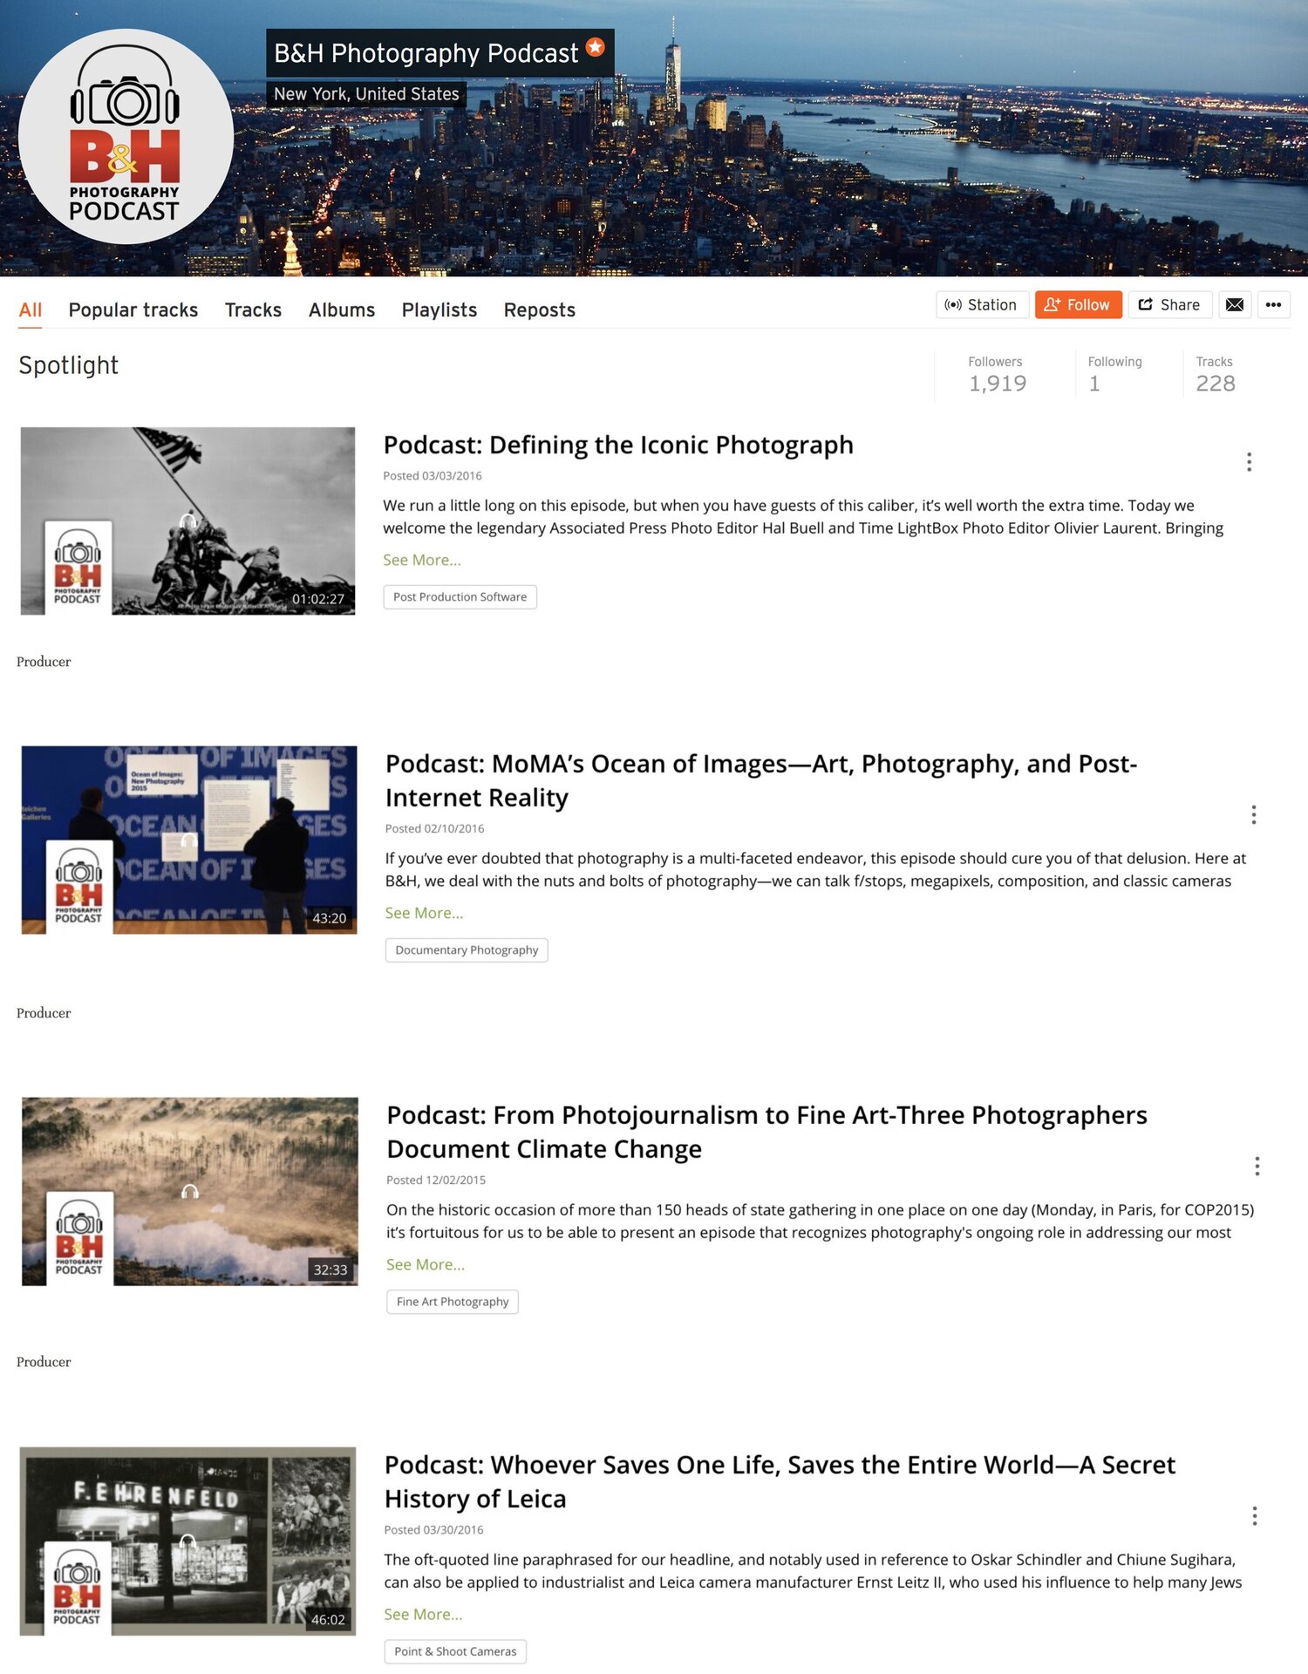
Task: Click Producer label under Iconic Photograph episode
Action: pos(44,662)
